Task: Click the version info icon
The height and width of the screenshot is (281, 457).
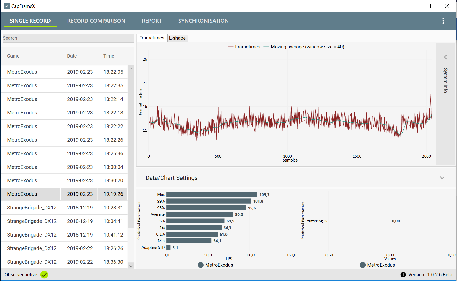Action: coord(403,274)
